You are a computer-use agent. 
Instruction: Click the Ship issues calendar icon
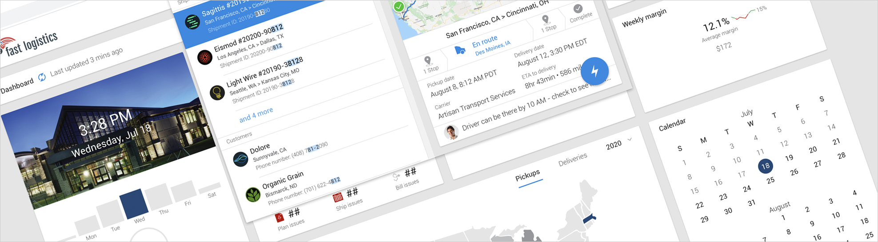(338, 197)
